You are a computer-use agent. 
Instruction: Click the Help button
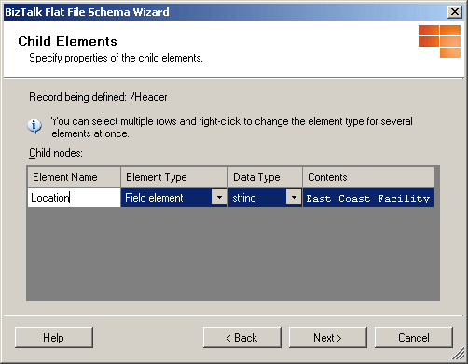pyautogui.click(x=54, y=337)
